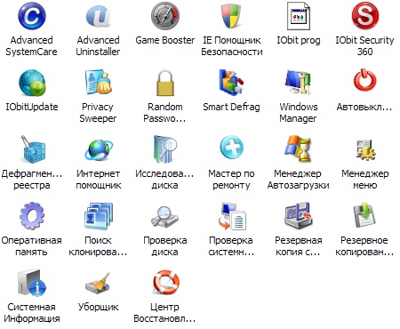Open the Windows Manager icon
The height and width of the screenshot is (329, 400).
298,82
